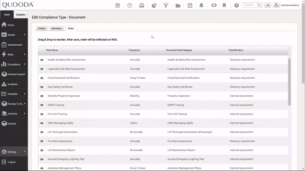Viewport: 305px width, 171px height.
Task: Click the page vertical scrollbar thumb
Action: coord(303,44)
